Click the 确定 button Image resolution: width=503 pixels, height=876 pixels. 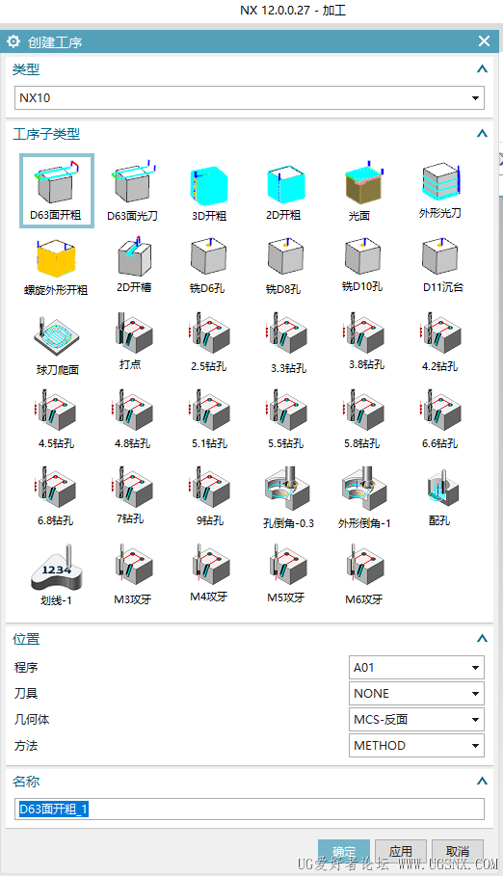click(344, 851)
